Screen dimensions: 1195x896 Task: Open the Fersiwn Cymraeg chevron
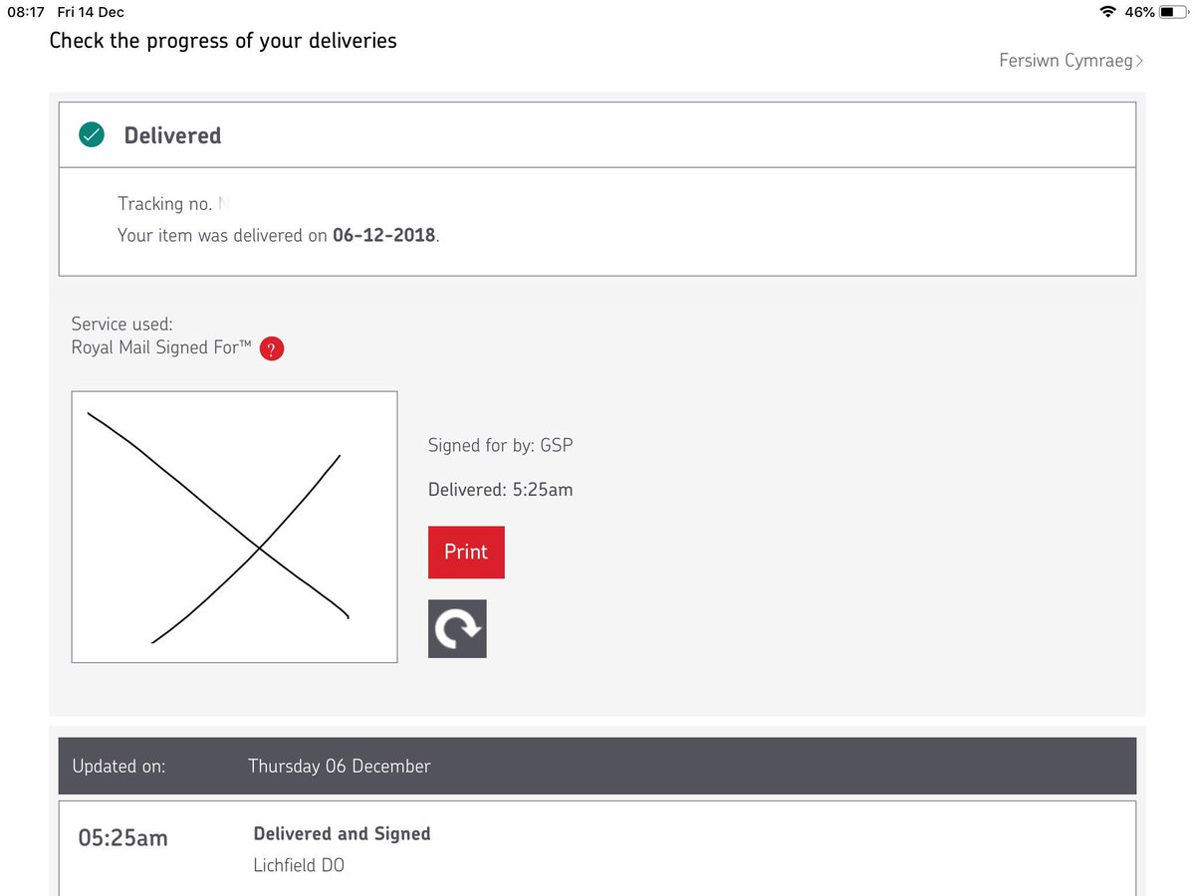point(1139,60)
